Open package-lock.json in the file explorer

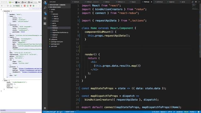pyautogui.click(x=57, y=42)
